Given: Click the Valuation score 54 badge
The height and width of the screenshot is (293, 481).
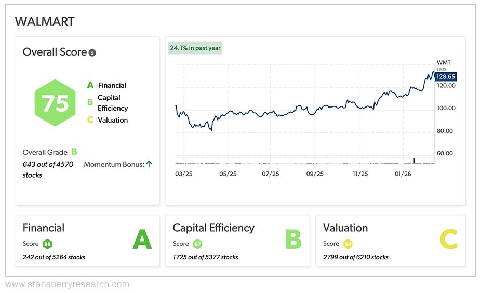Looking at the screenshot, I should pyautogui.click(x=348, y=244).
